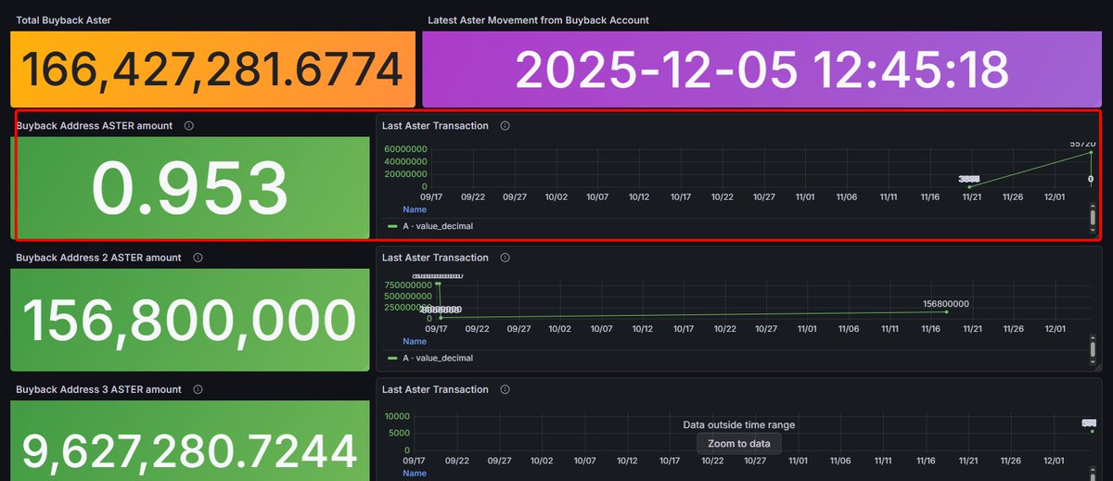Open the Buyback Address ASTER amount panel title
Viewport: 1113px width, 481px height.
click(94, 126)
